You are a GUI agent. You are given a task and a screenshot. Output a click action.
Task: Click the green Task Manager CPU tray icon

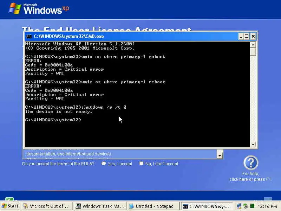(252, 206)
